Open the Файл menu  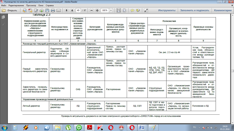(x=4, y=5)
